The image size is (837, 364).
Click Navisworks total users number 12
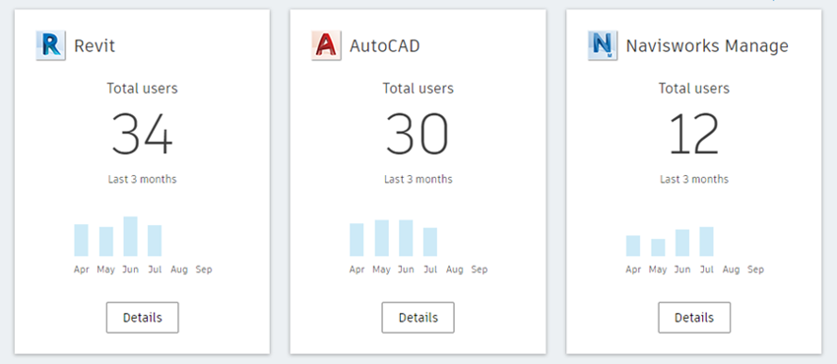tap(694, 134)
